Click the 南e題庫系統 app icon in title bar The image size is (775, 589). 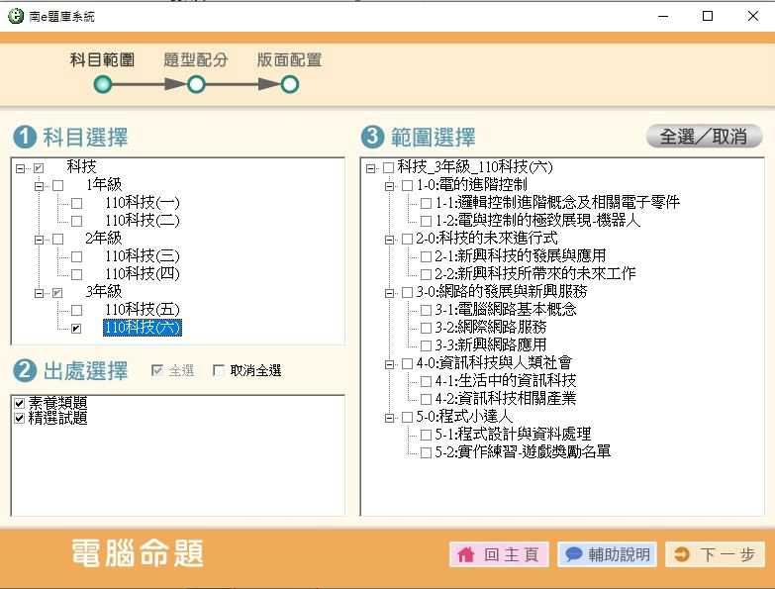click(16, 16)
